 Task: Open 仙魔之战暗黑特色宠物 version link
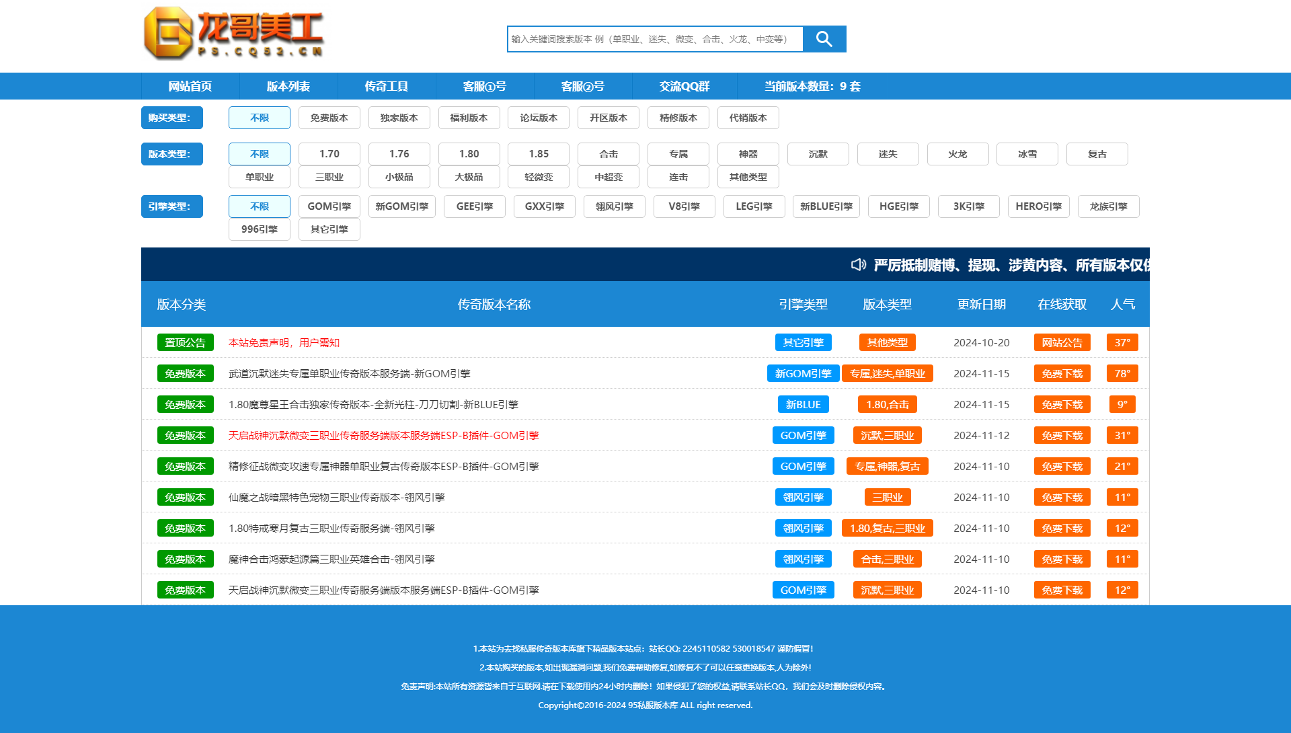coord(337,497)
